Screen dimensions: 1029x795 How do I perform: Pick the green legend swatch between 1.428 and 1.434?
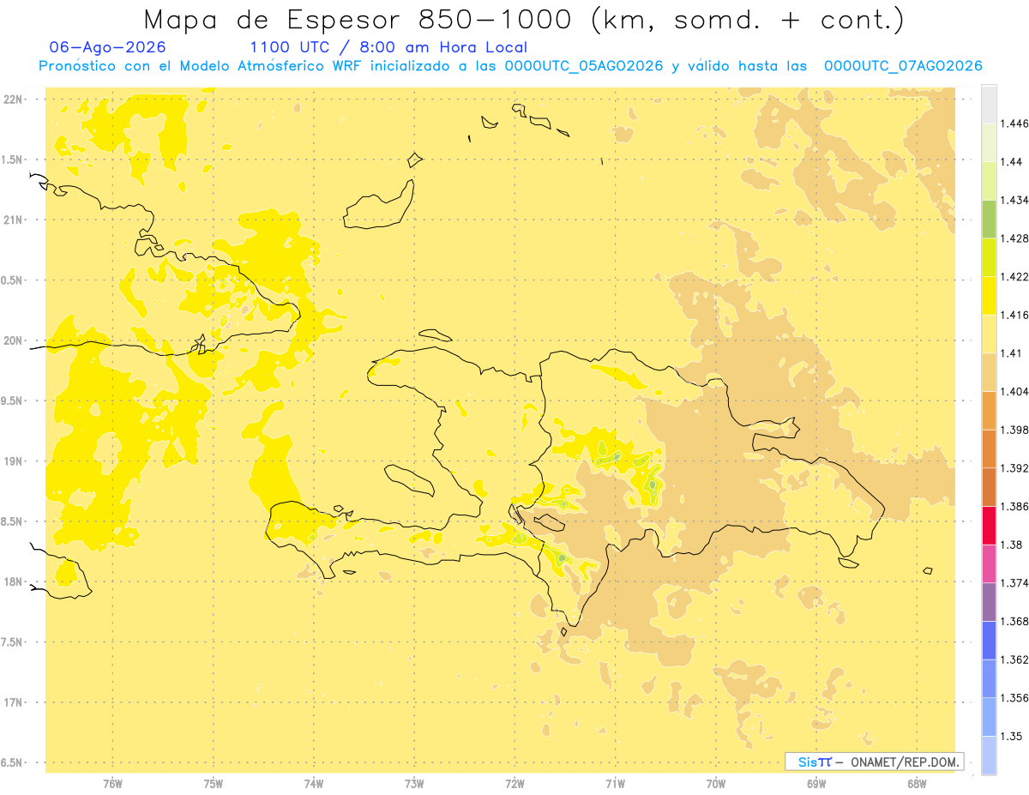click(x=989, y=219)
